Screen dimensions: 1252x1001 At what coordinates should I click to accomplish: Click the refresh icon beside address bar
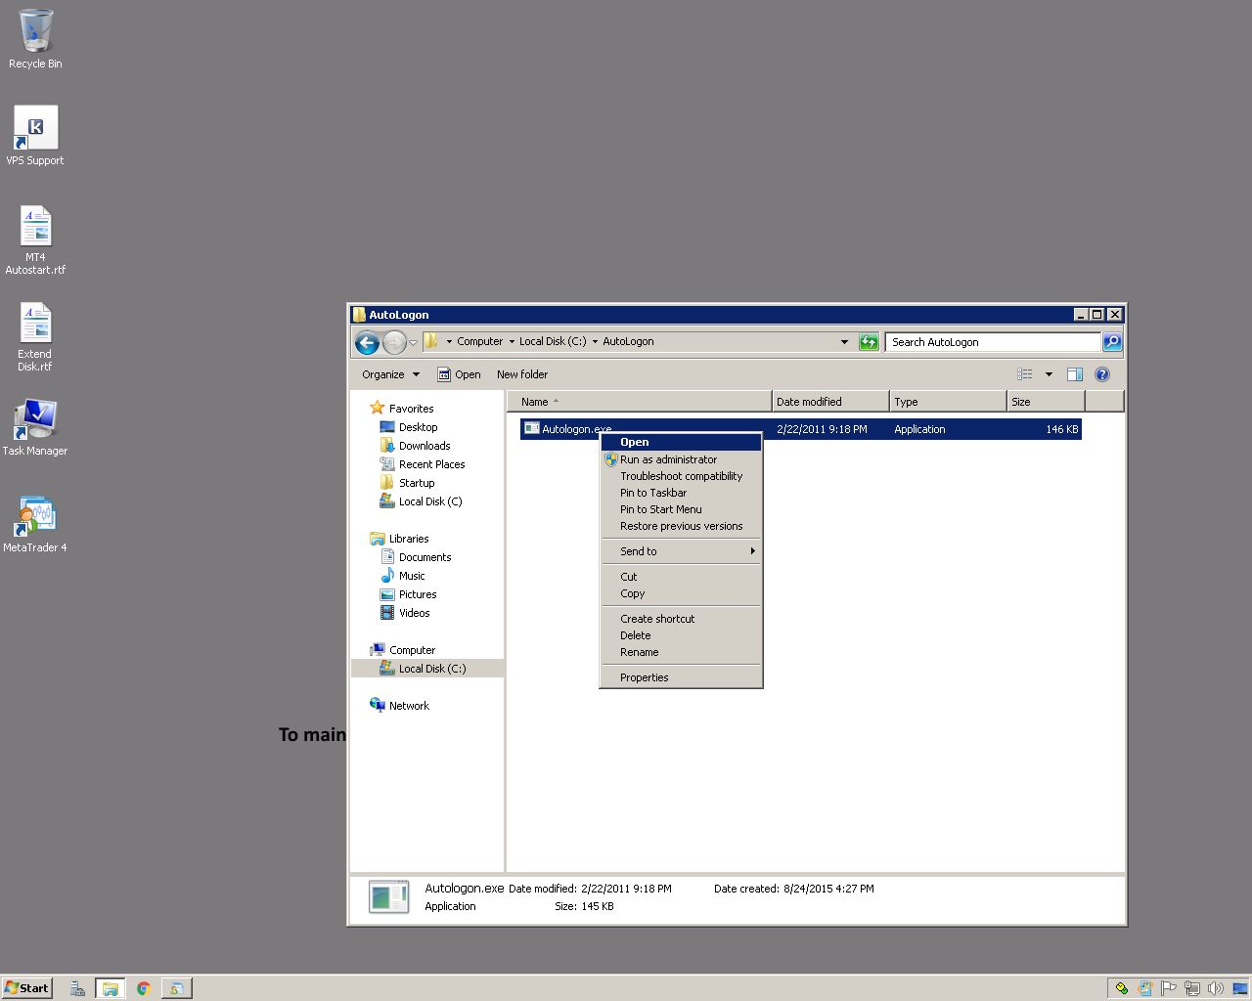[x=869, y=342]
